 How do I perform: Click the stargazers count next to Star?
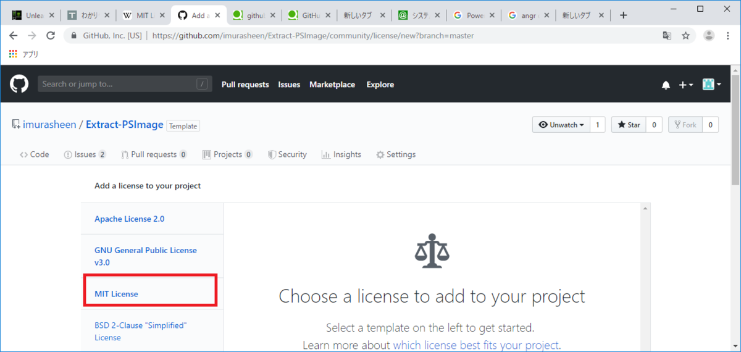click(654, 125)
